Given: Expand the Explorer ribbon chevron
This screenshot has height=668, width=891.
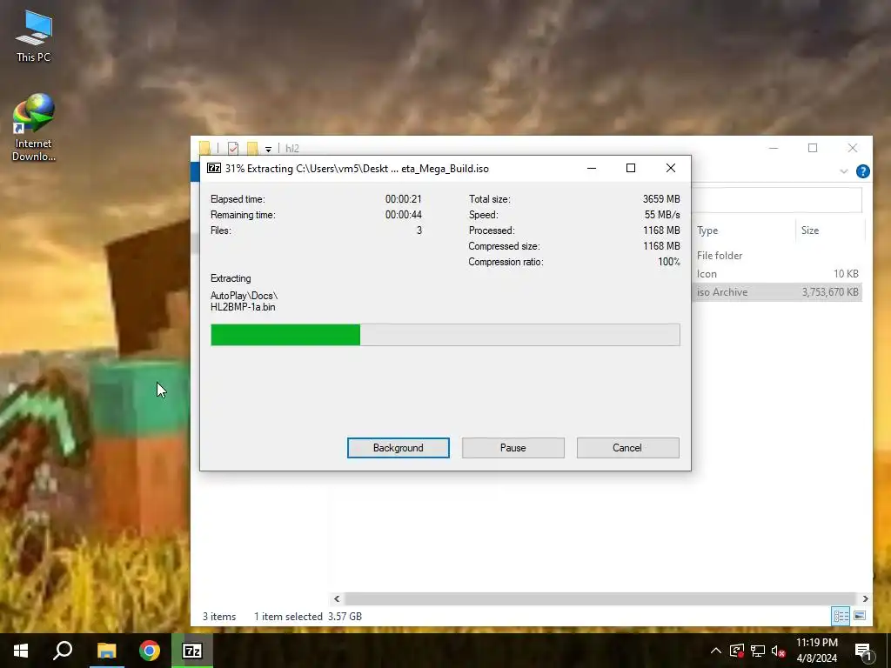Looking at the screenshot, I should pos(844,171).
